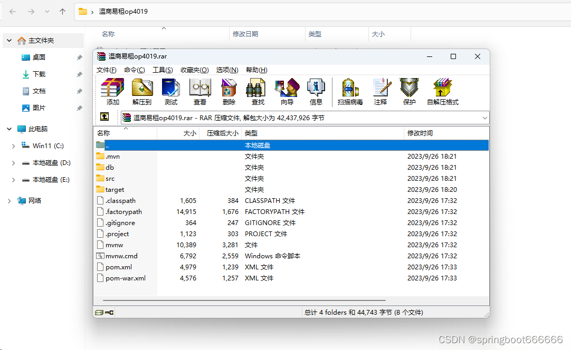This screenshot has height=350, width=571.
Task: Click chevron before 温商易租op4019 in address bar
Action: click(92, 12)
